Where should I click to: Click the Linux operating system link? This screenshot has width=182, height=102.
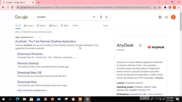tap(154, 87)
